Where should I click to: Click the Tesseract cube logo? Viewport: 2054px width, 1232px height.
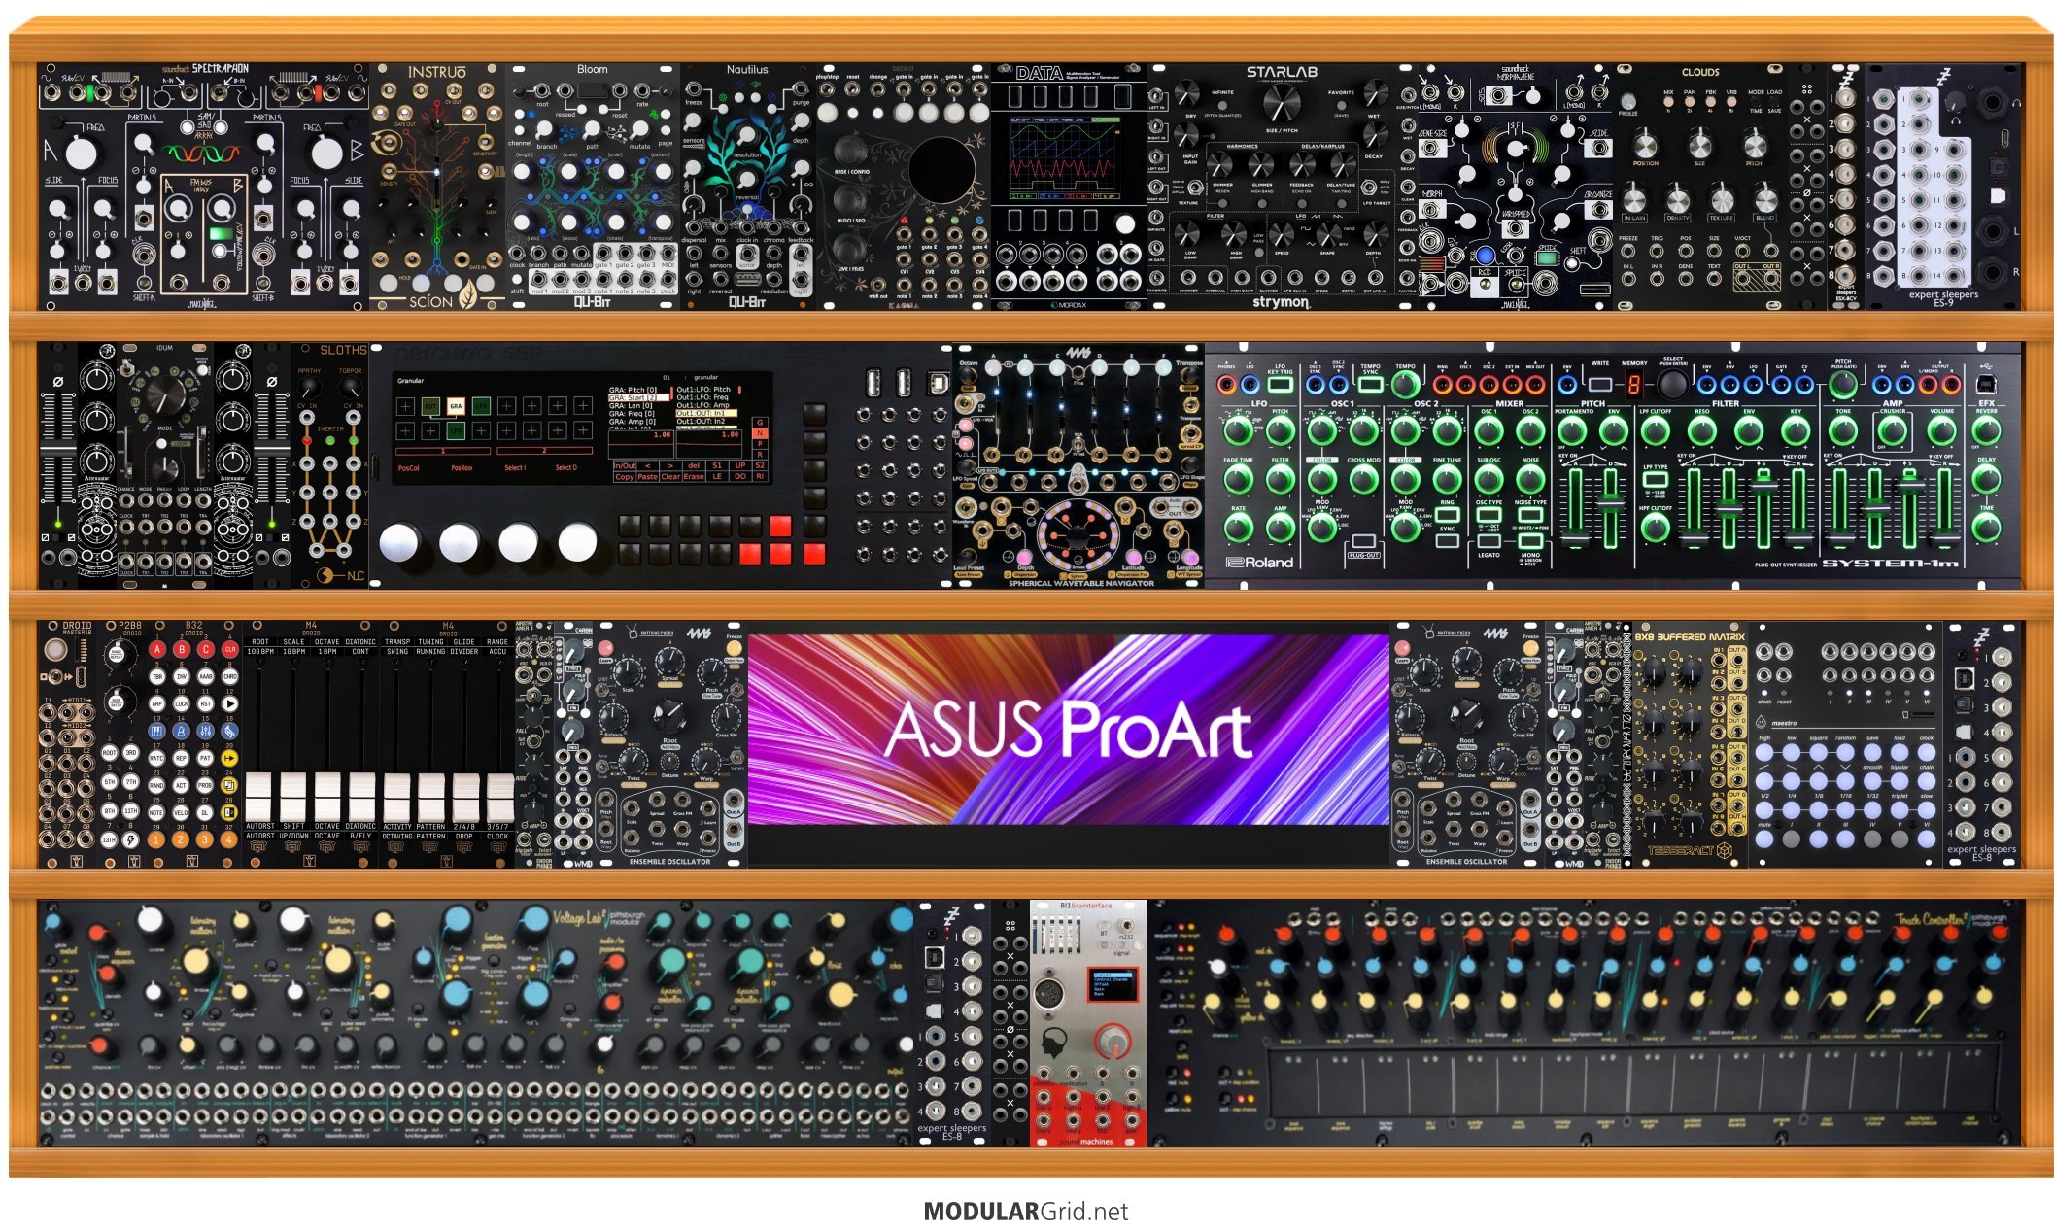pos(1724,851)
